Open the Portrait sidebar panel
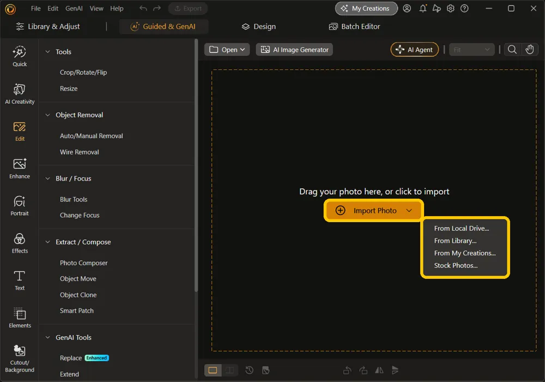Image resolution: width=545 pixels, height=382 pixels. coord(20,206)
